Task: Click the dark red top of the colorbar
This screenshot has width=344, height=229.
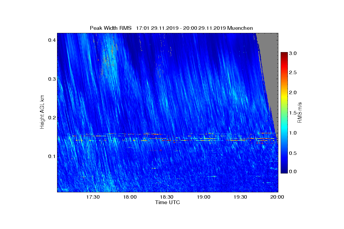Action: tap(284, 55)
